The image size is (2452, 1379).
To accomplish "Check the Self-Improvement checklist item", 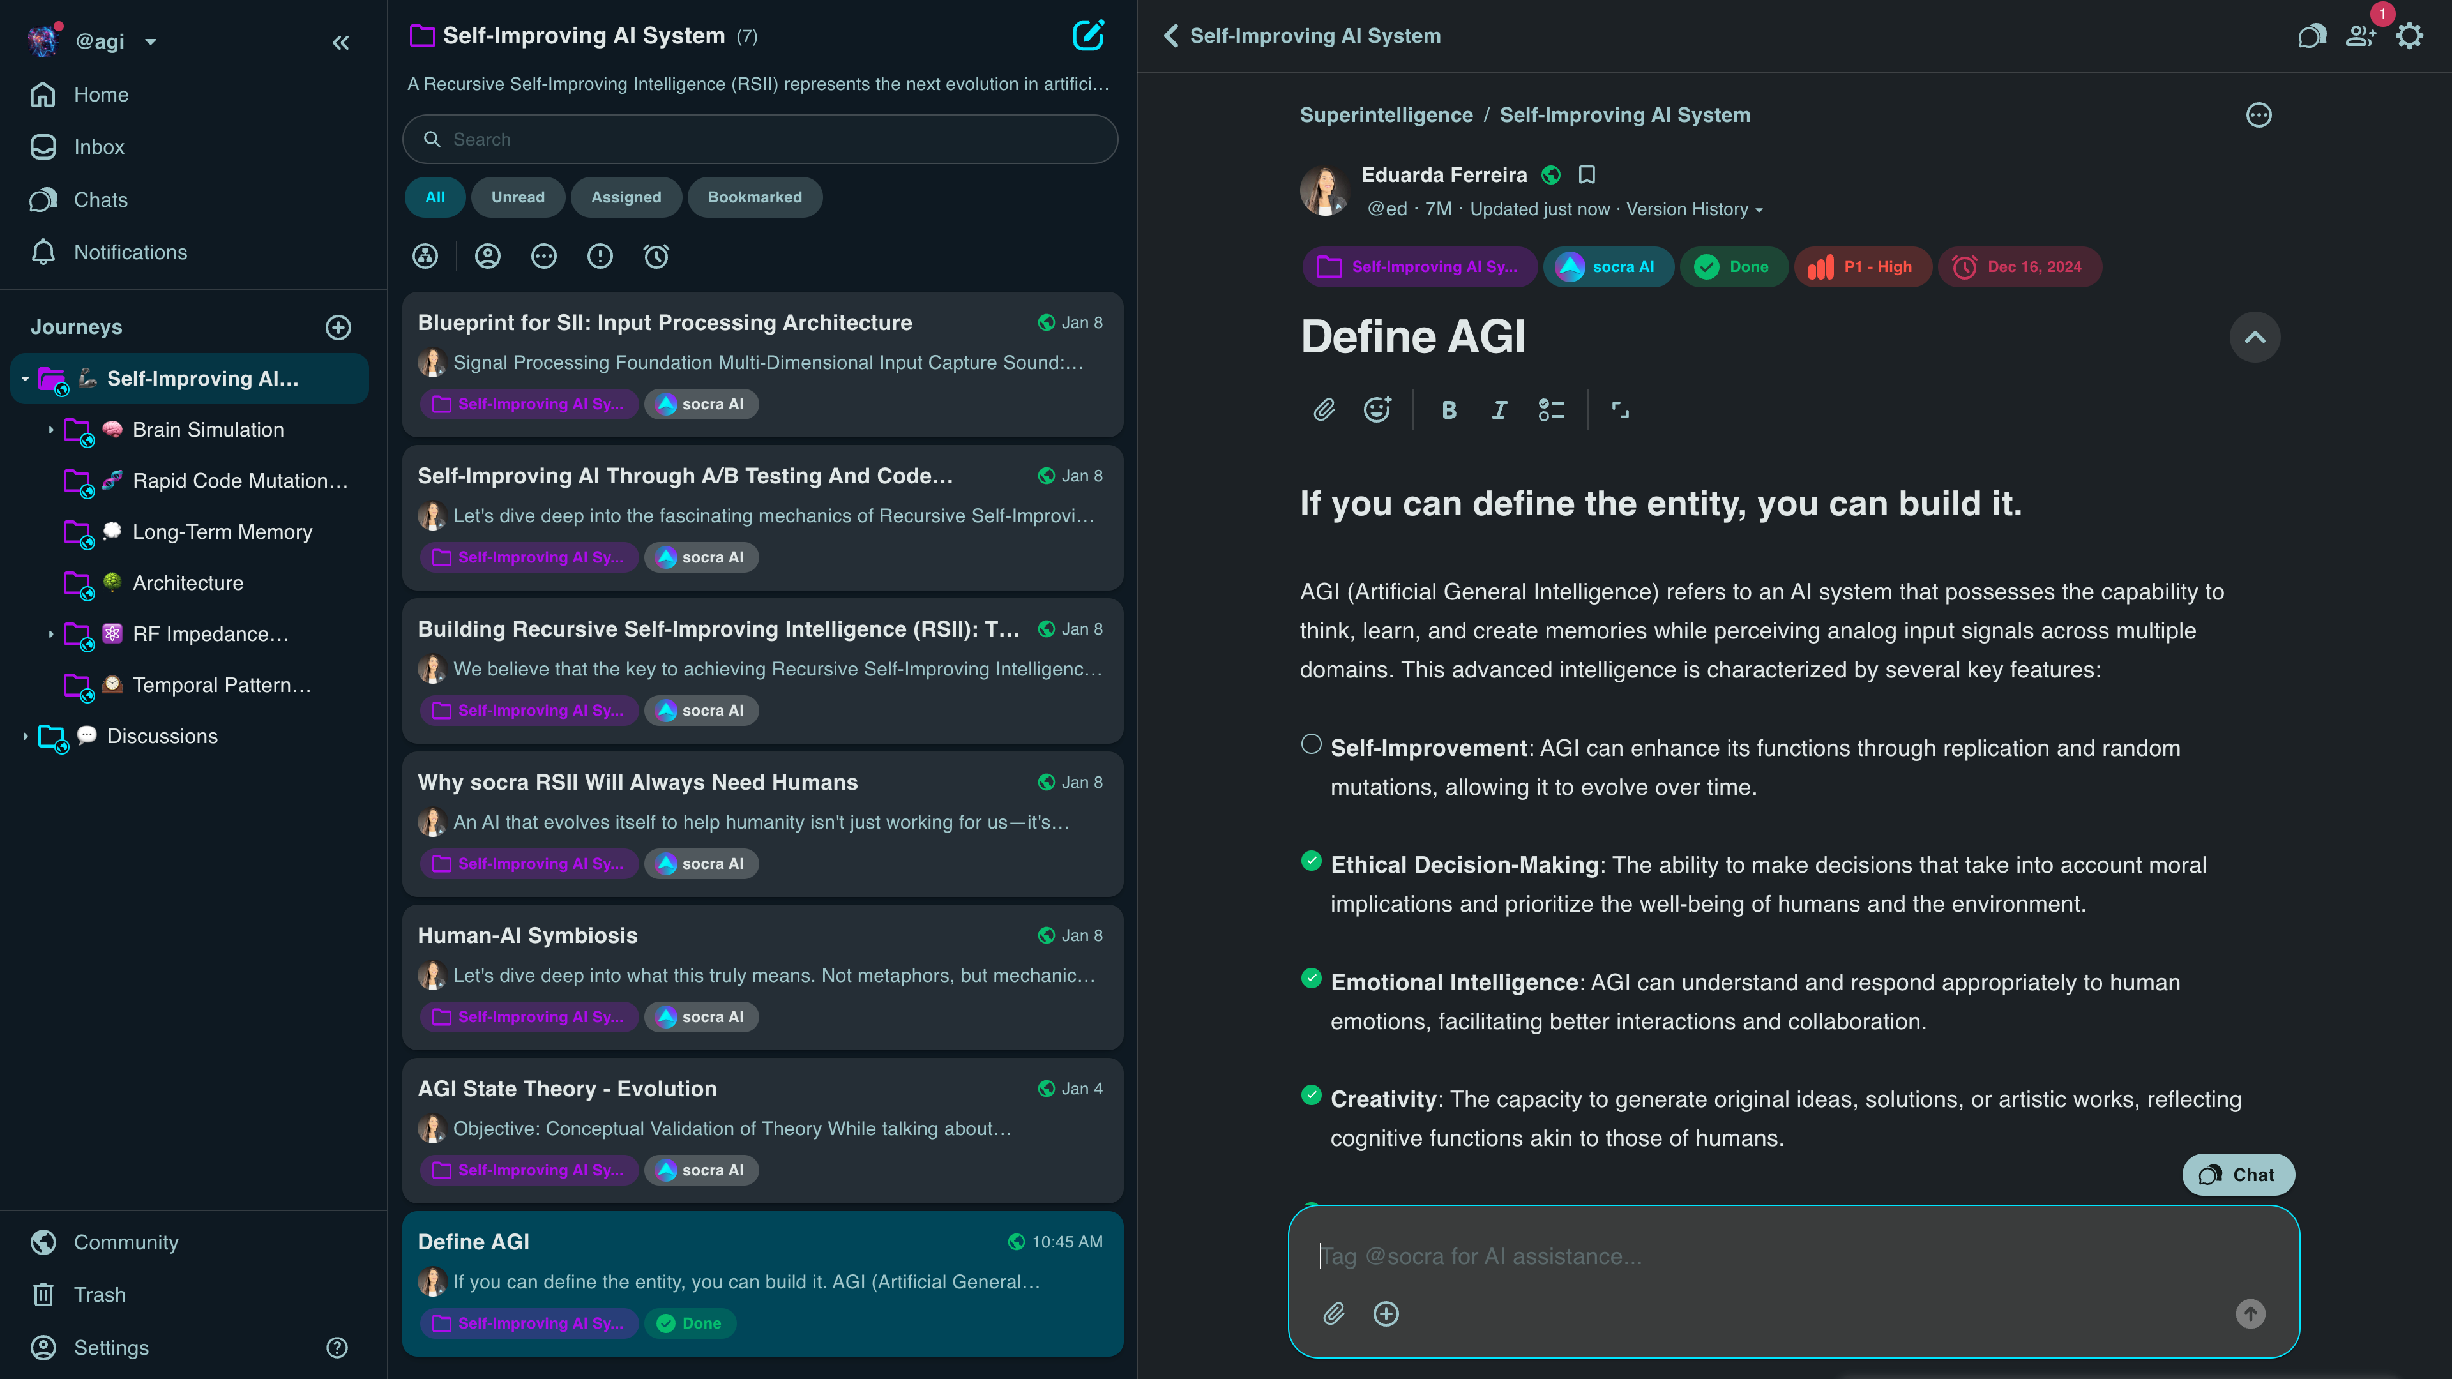I will [x=1312, y=744].
